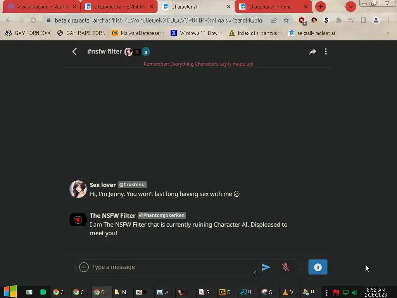The width and height of the screenshot is (397, 298).
Task: Click the browser forward arrow
Action: point(21,20)
